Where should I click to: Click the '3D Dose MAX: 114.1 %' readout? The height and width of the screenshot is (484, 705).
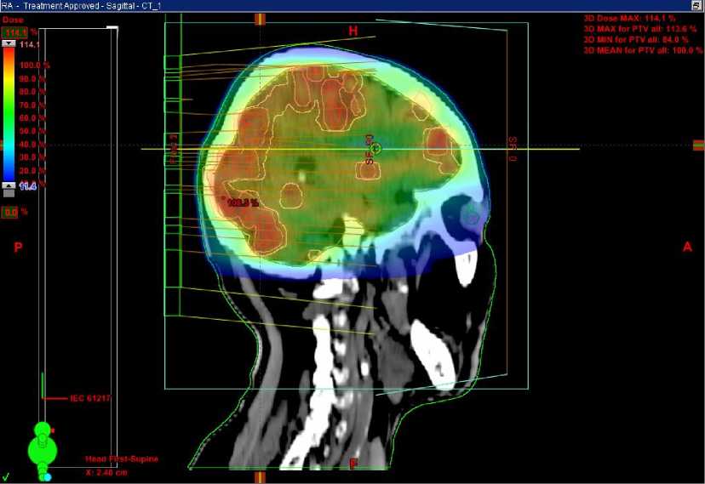(x=629, y=19)
